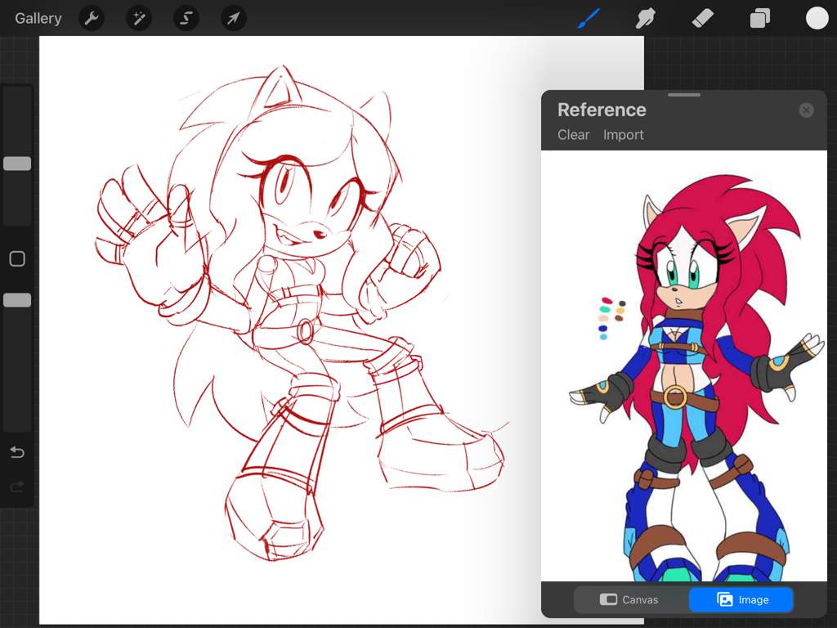
Task: Import a new Reference image
Action: (x=623, y=135)
